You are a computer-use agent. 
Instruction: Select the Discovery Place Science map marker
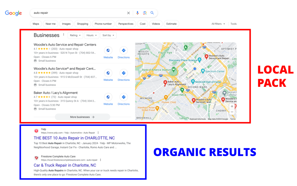click(199, 60)
